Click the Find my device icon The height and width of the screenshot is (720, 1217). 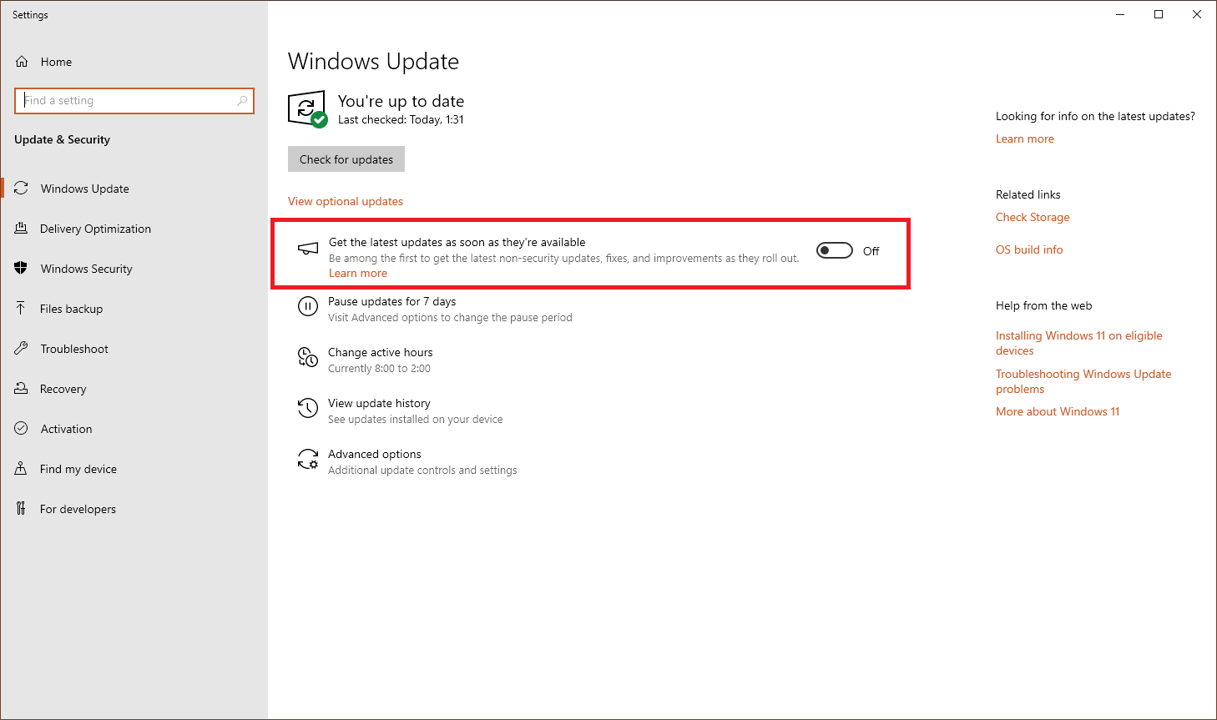22,469
